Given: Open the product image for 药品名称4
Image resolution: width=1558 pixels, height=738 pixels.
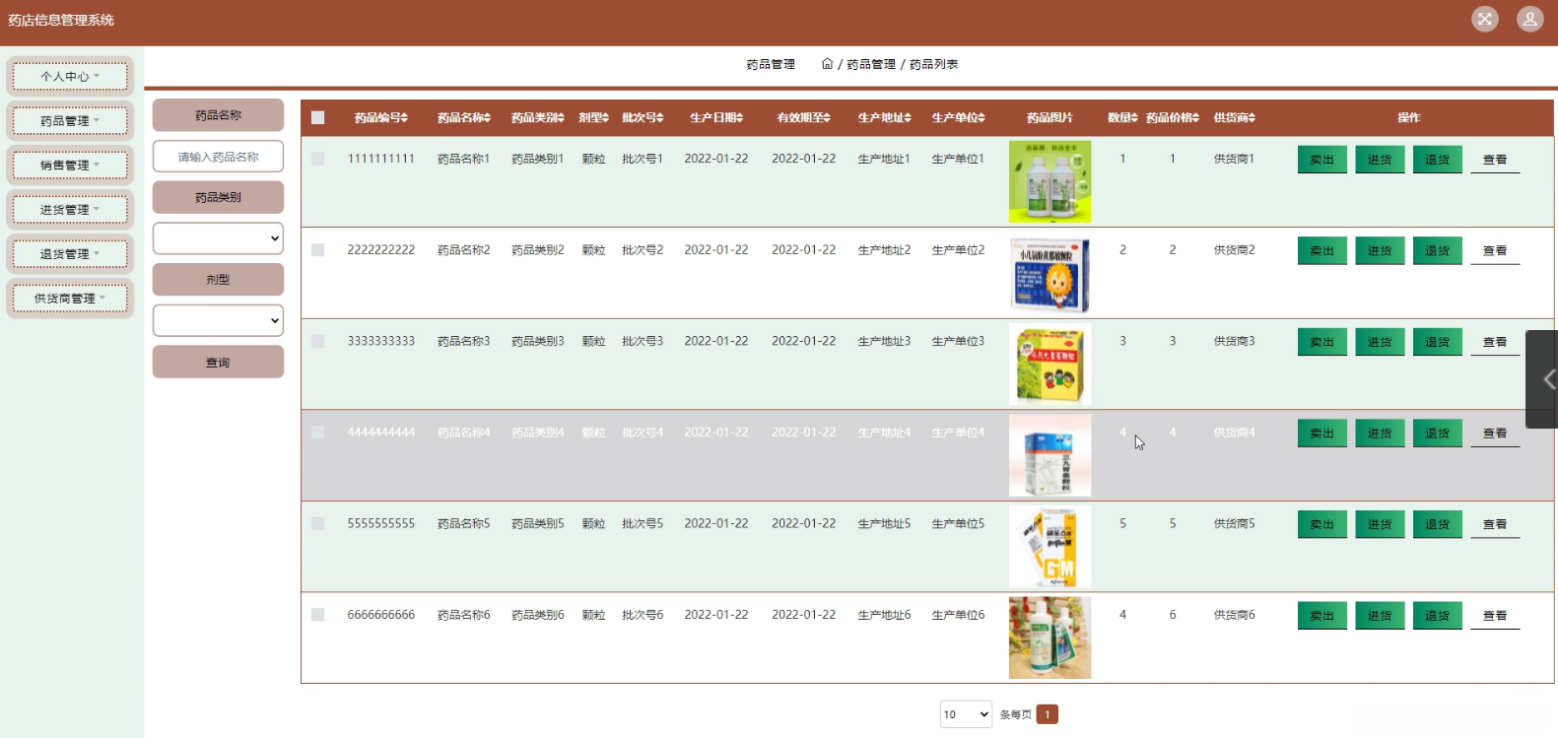Looking at the screenshot, I should (1050, 455).
